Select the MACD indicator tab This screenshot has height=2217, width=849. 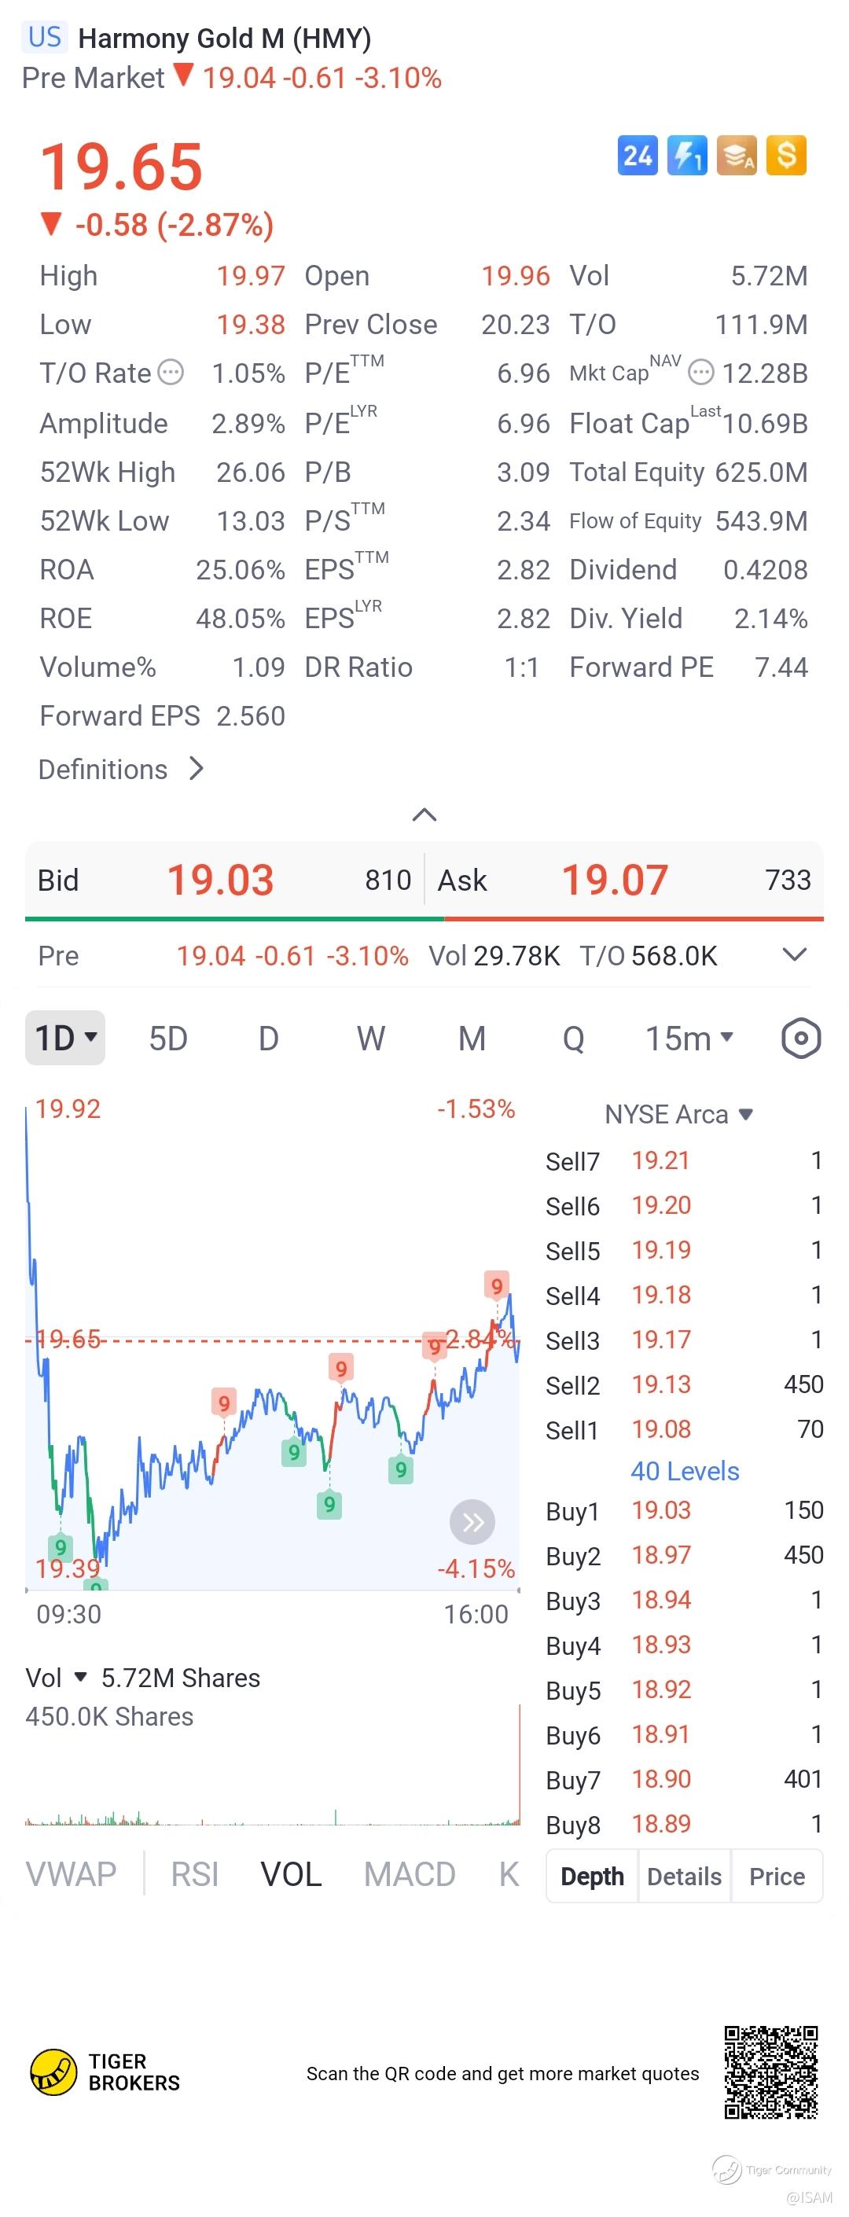[410, 1874]
